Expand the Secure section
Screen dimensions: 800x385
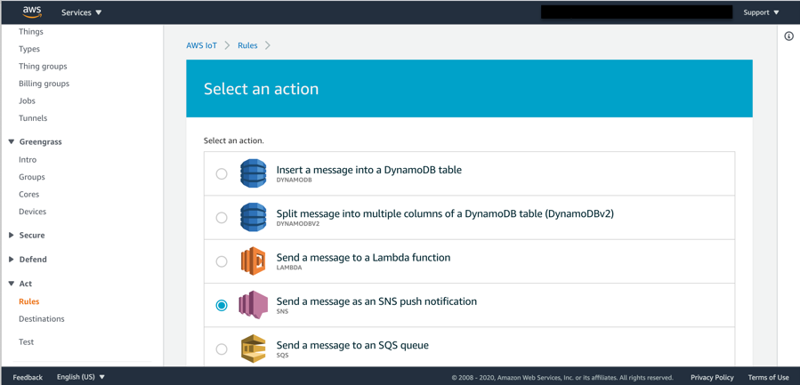27,235
